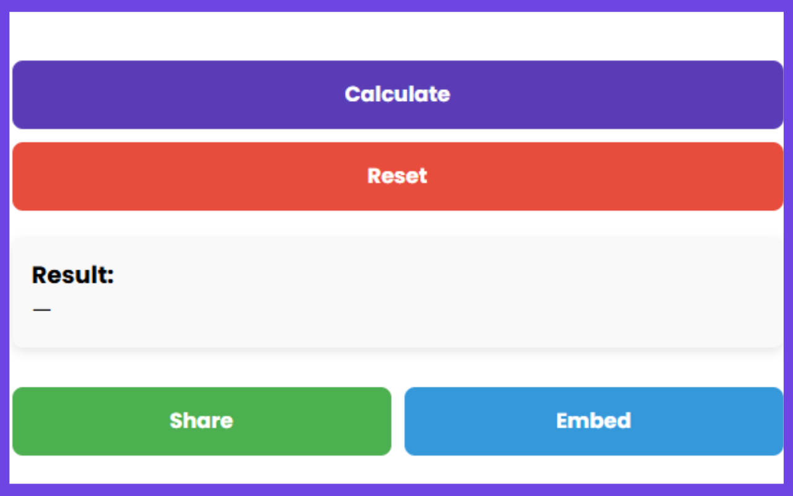This screenshot has width=793, height=496.
Task: Get the embed code via Embed
Action: click(x=594, y=421)
